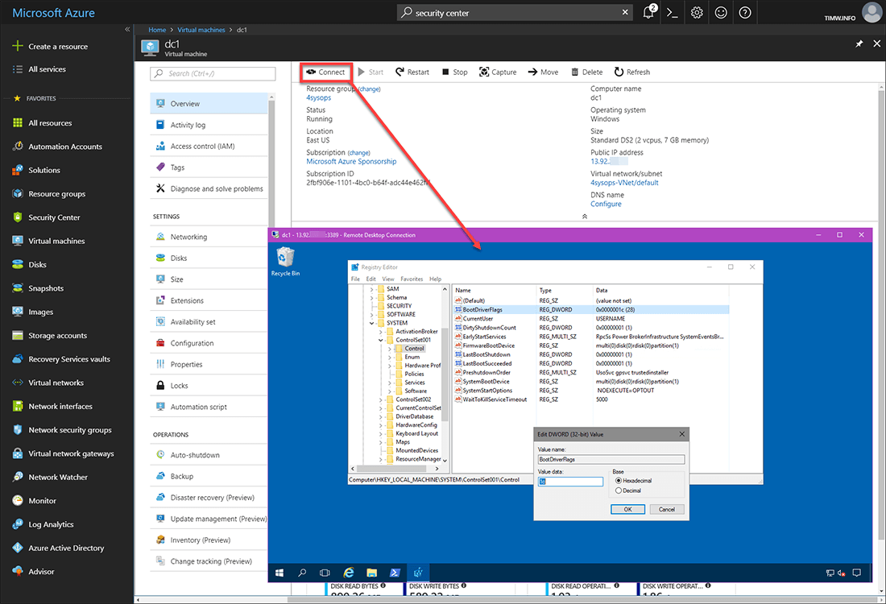Launch PowerShell from the RDP taskbar
886x604 pixels.
click(x=395, y=572)
